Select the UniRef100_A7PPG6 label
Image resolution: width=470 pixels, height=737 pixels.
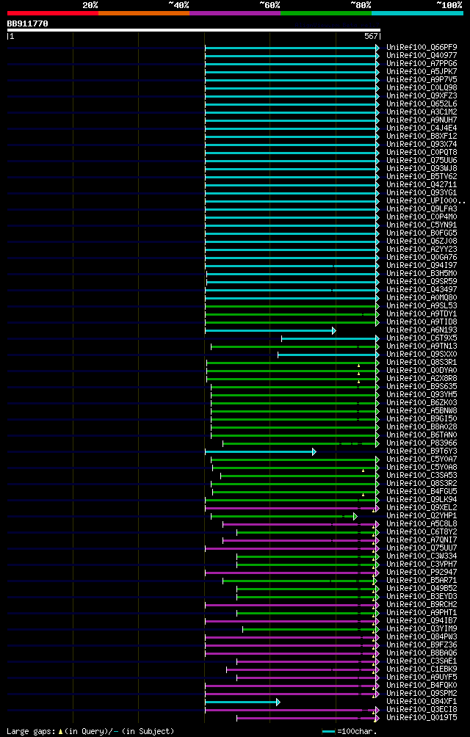click(422, 63)
